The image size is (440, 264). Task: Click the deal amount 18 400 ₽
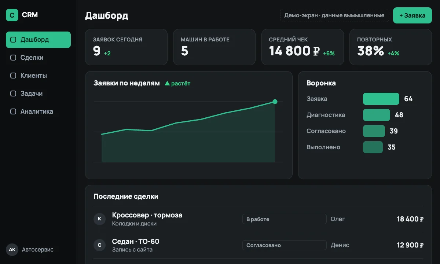(410, 219)
